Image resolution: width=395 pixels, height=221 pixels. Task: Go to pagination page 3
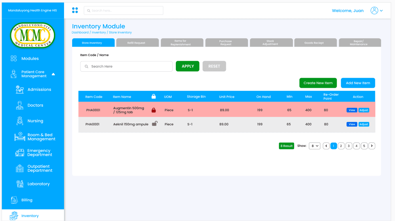coord(349,146)
